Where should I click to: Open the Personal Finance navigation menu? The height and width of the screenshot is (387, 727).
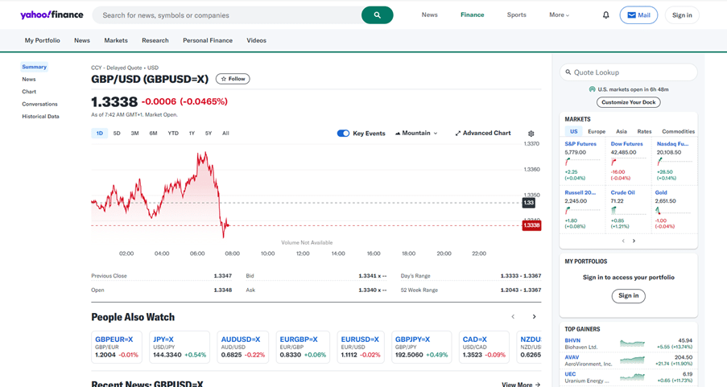point(208,40)
